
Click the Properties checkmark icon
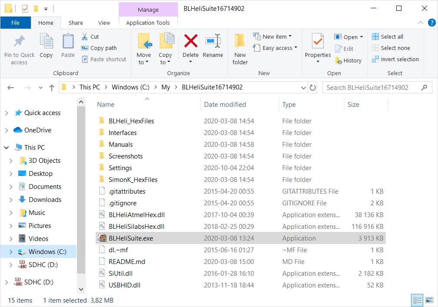(x=318, y=41)
